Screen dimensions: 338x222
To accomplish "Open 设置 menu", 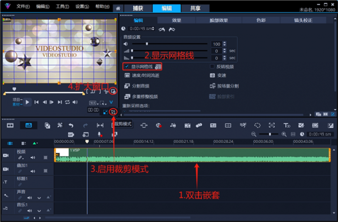I will pyautogui.click(x=82, y=6).
